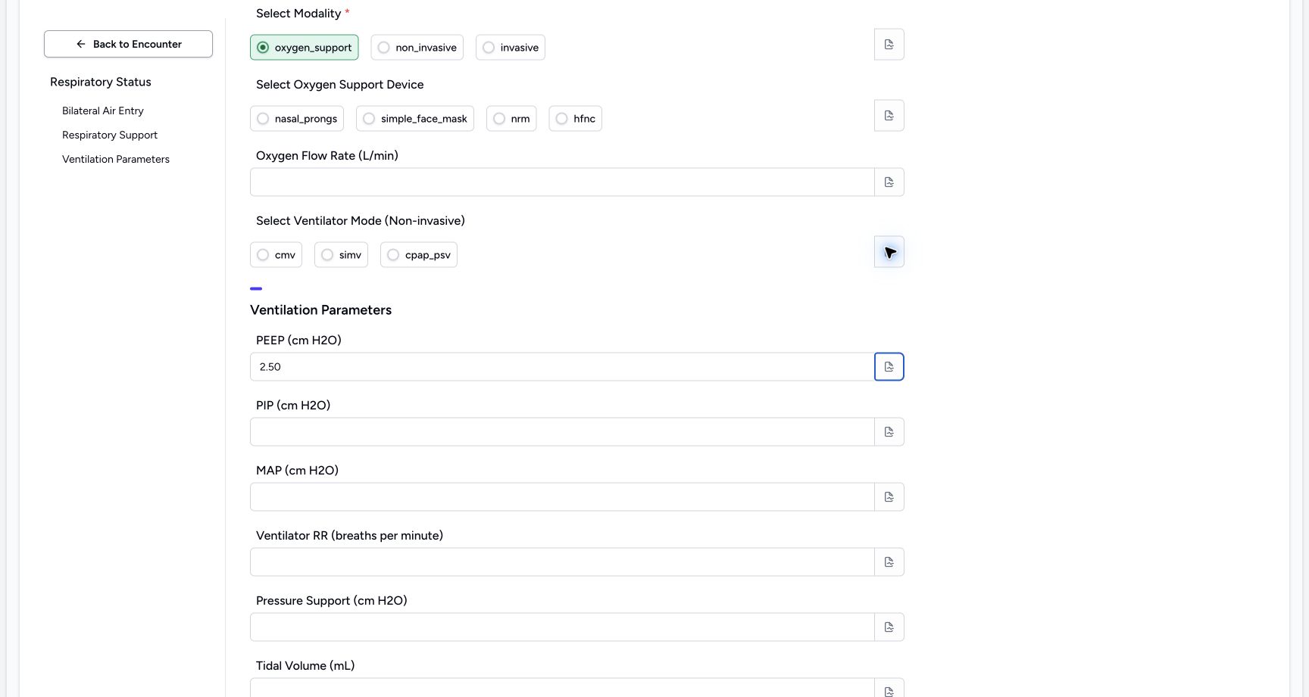Select nasal_prongs oxygen device
This screenshot has height=697, width=1309.
pyautogui.click(x=297, y=119)
